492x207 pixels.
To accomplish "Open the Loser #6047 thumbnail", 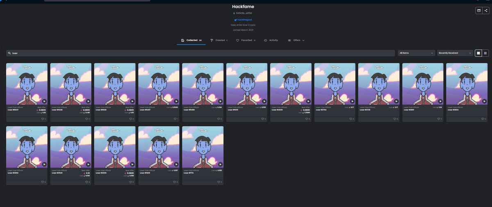I will 27,84.
